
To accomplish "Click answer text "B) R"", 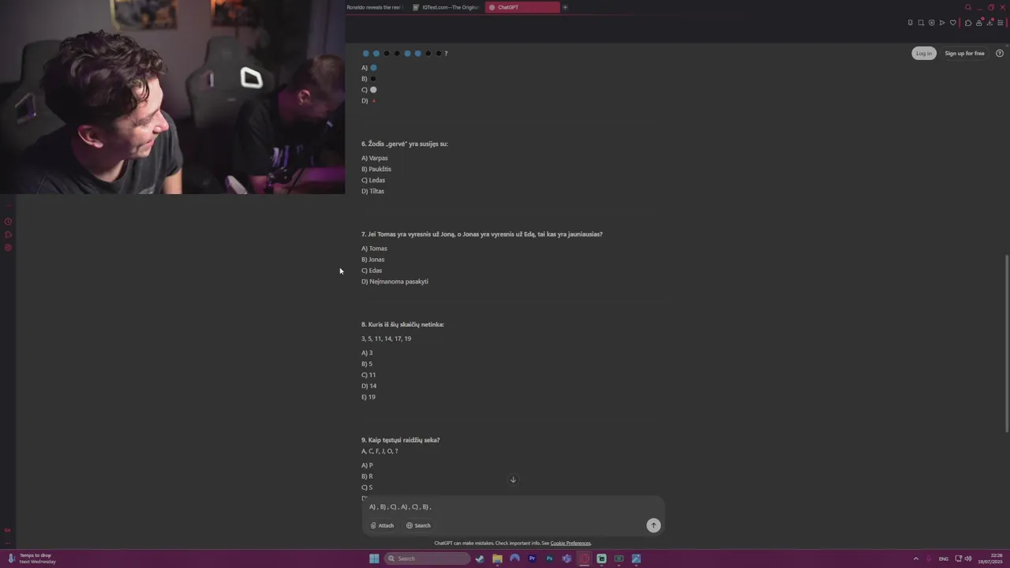I will [x=367, y=476].
